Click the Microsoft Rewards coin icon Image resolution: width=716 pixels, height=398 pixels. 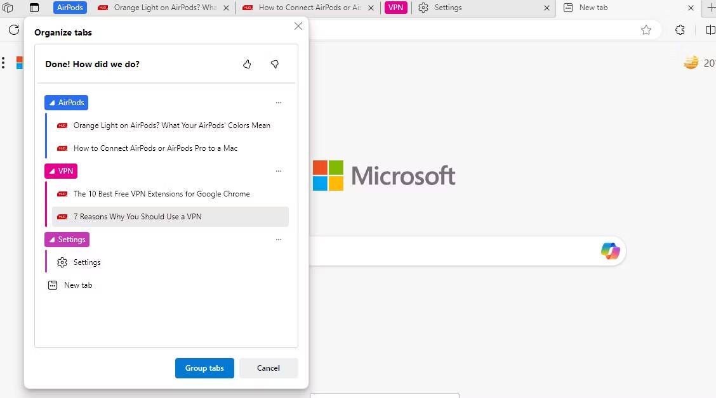pyautogui.click(x=690, y=62)
